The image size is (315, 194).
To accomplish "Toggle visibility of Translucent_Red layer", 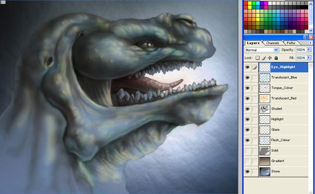I will point(247,99).
